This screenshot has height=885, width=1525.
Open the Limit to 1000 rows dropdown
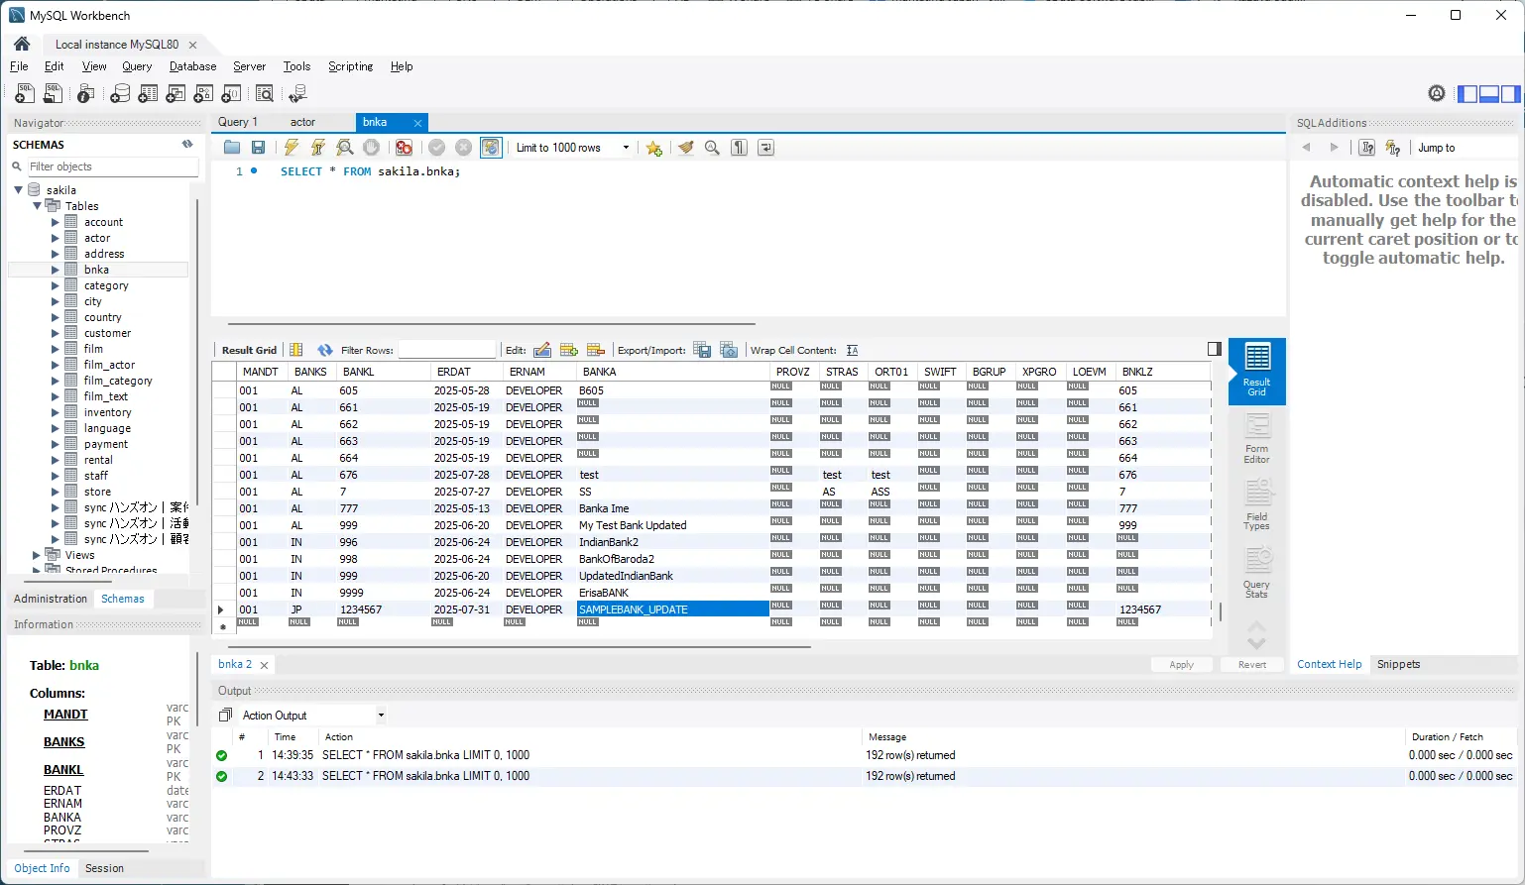[625, 147]
